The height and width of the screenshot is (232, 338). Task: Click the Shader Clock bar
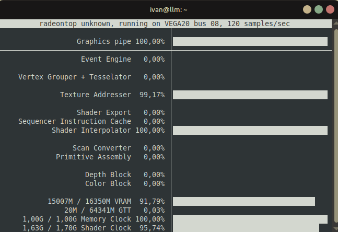pyautogui.click(x=246, y=228)
